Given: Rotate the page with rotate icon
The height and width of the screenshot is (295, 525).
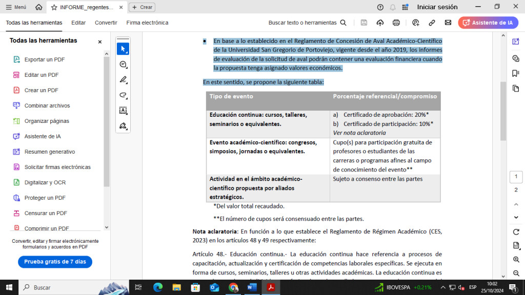Looking at the screenshot, I should [x=516, y=232].
